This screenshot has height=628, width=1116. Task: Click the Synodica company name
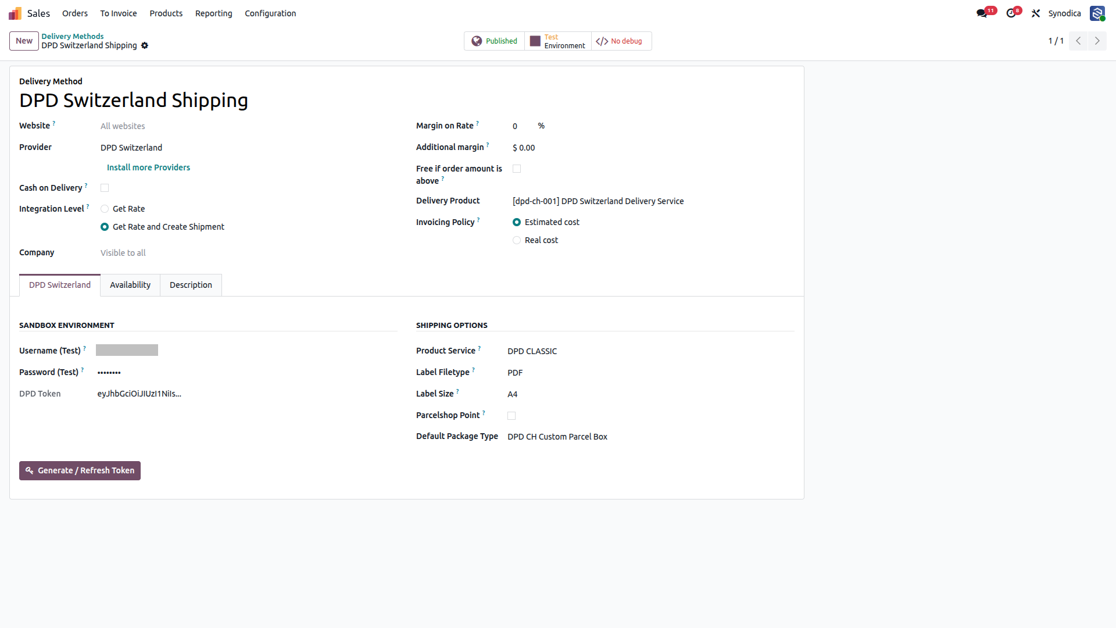[x=1064, y=13]
